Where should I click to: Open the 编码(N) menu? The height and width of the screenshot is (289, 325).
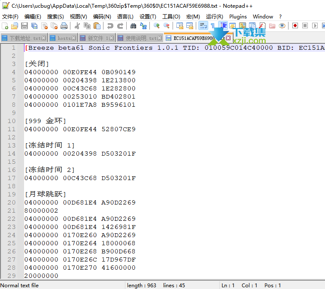(102, 17)
